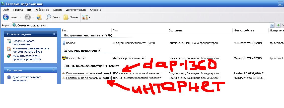The image size is (284, 108).
Task: Click the Windows firewall settings icon
Action: click(9, 56)
